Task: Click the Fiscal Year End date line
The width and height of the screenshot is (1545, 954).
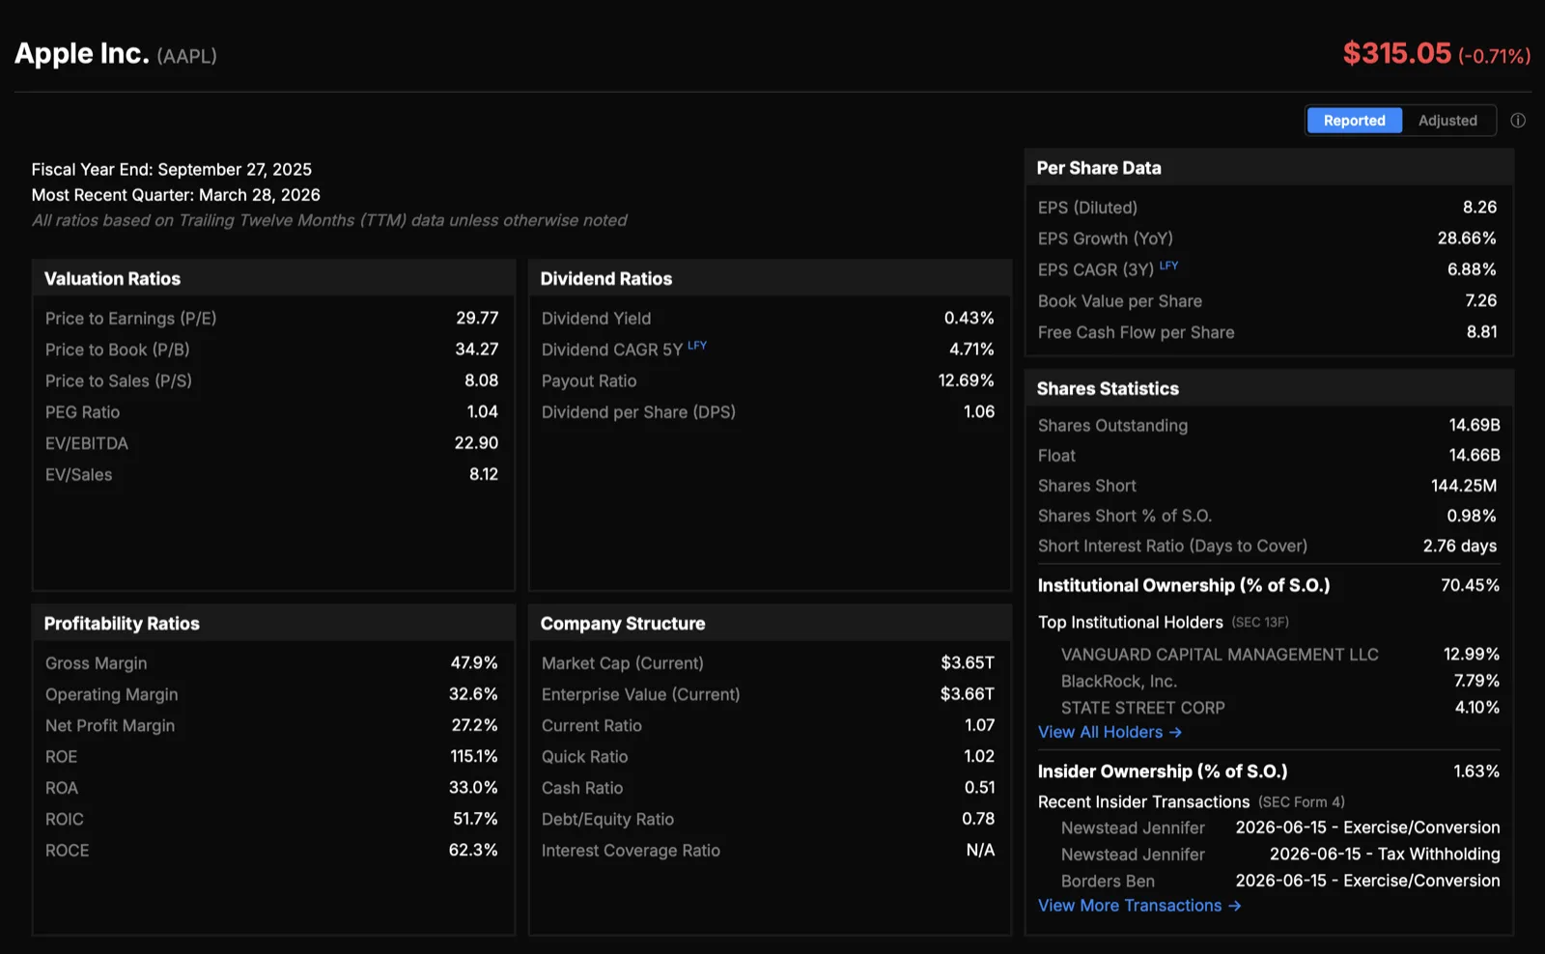Action: (172, 170)
